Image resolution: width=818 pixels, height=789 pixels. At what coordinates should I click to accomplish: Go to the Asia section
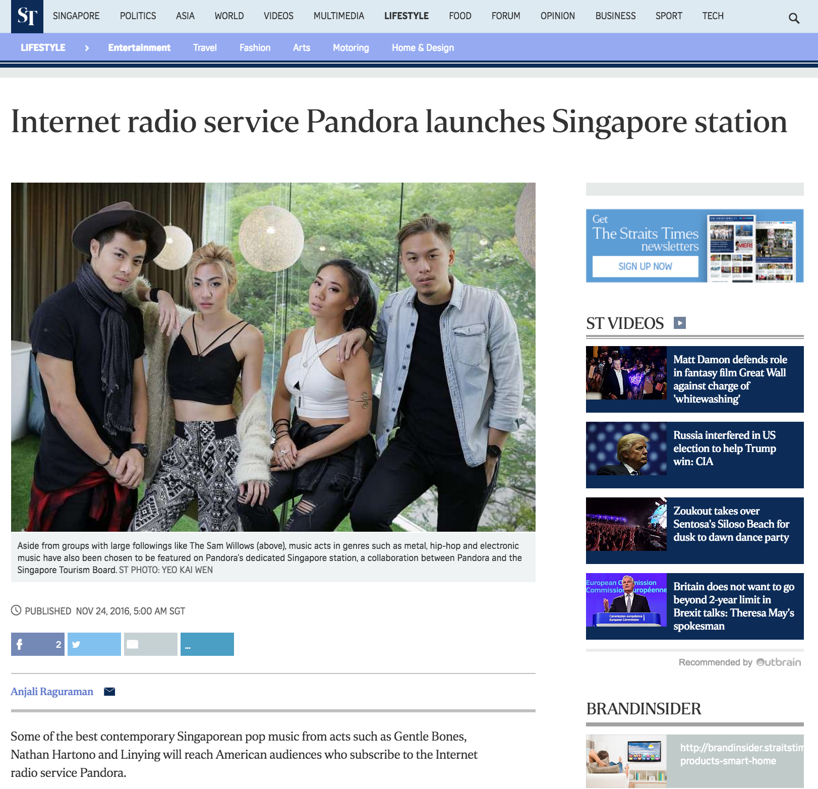pos(185,16)
